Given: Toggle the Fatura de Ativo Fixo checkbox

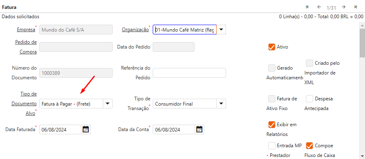Looking at the screenshot, I should click(272, 99).
